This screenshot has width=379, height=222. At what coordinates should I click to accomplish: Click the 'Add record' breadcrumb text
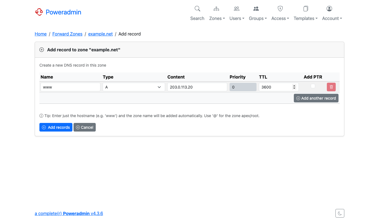pos(130,34)
